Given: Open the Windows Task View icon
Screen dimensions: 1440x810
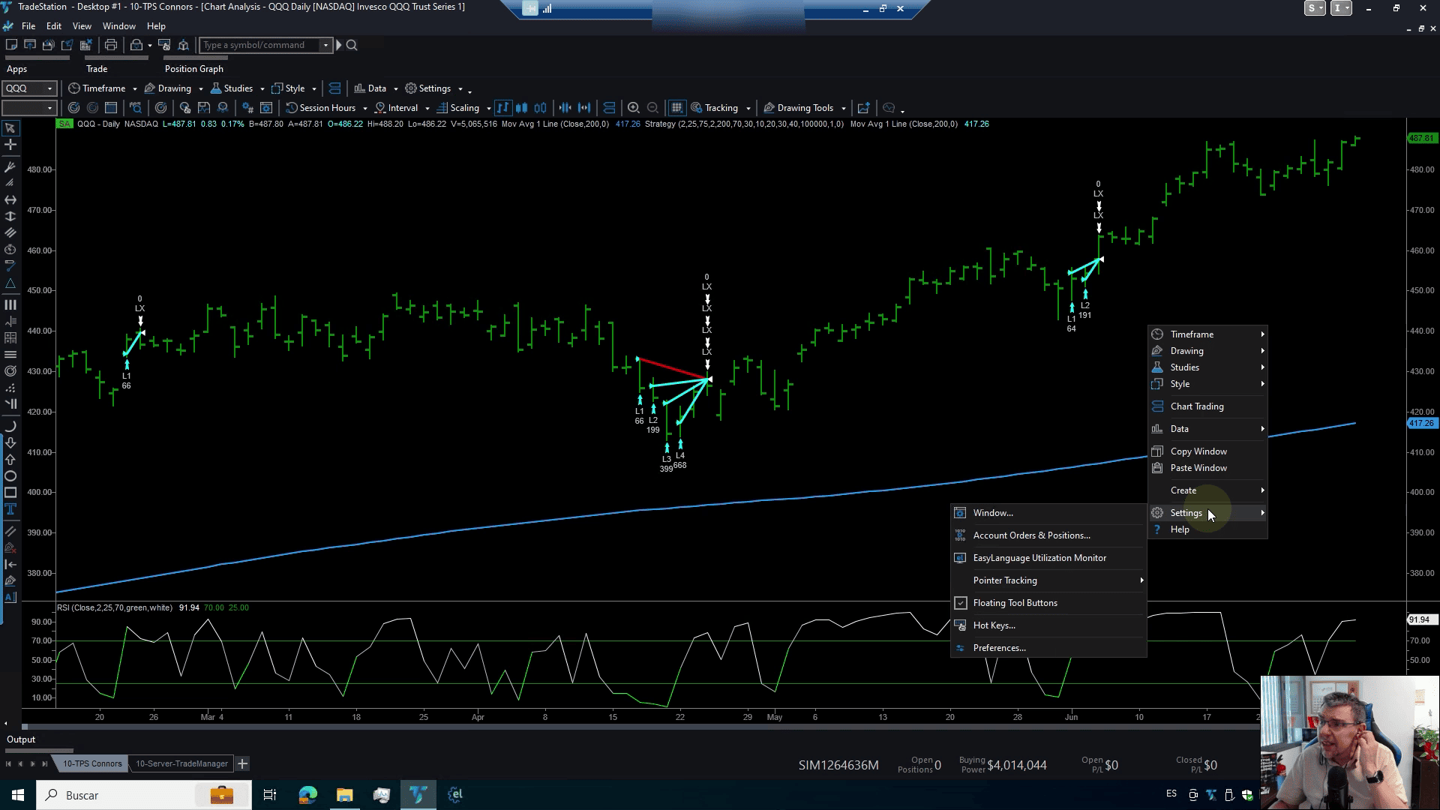Looking at the screenshot, I should pyautogui.click(x=270, y=795).
